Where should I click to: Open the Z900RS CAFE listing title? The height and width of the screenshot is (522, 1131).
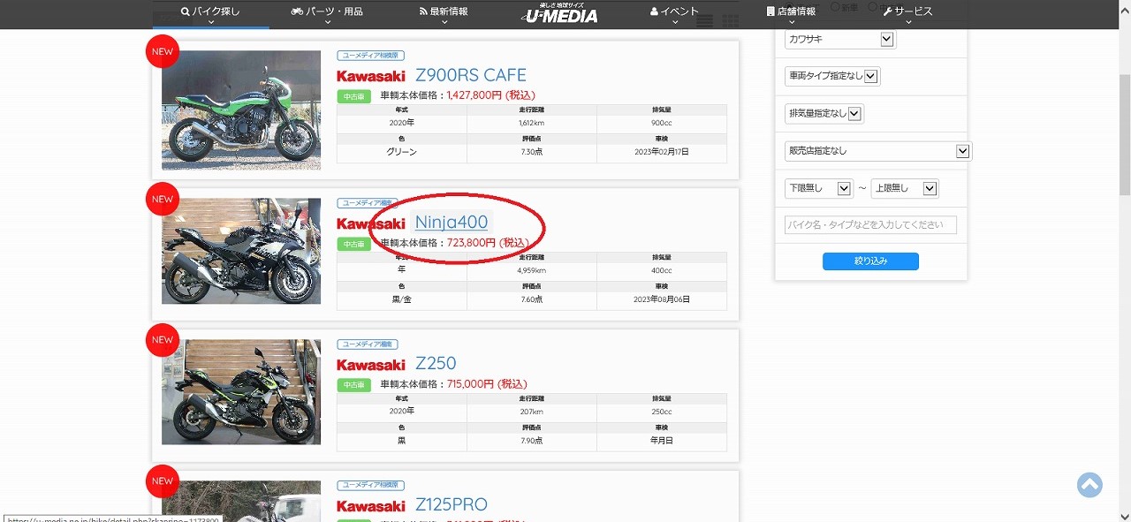471,75
